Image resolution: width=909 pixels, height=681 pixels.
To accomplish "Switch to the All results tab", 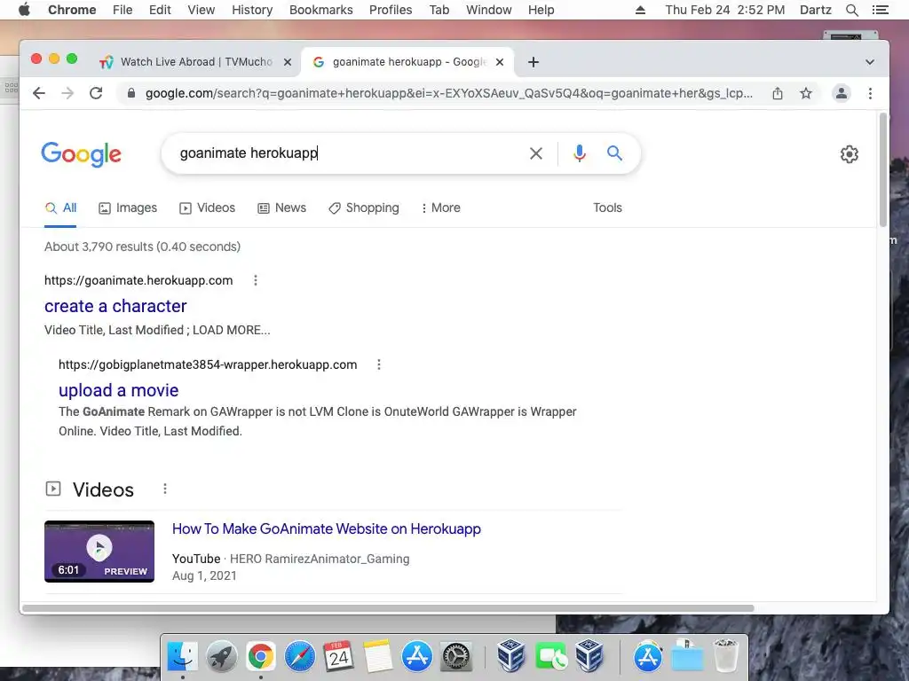I will pos(61,207).
